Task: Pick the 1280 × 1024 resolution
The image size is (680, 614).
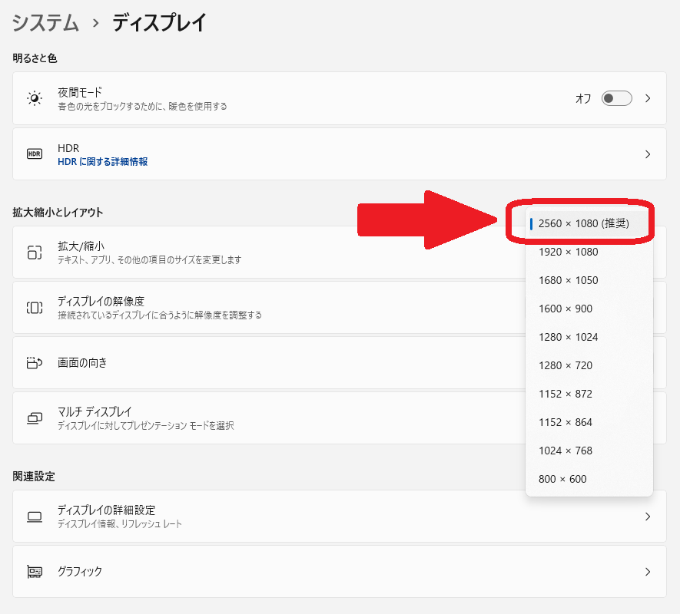Action: pos(589,337)
